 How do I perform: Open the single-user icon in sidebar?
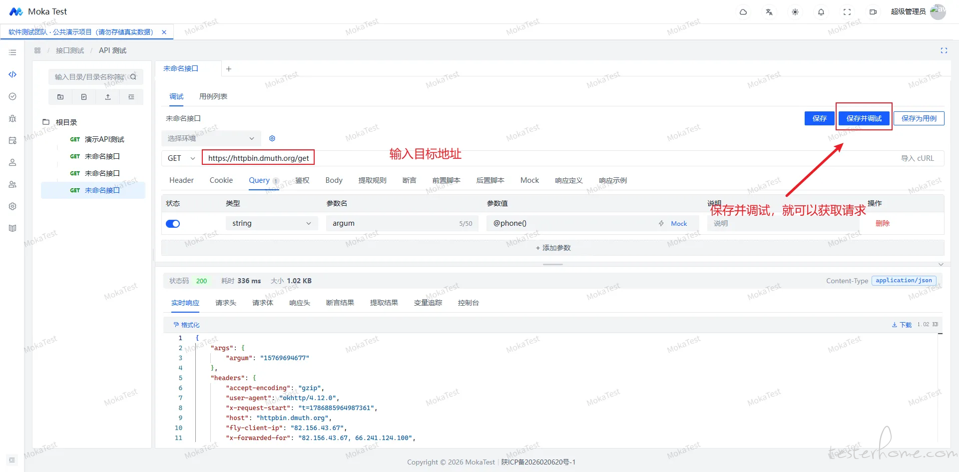[12, 162]
